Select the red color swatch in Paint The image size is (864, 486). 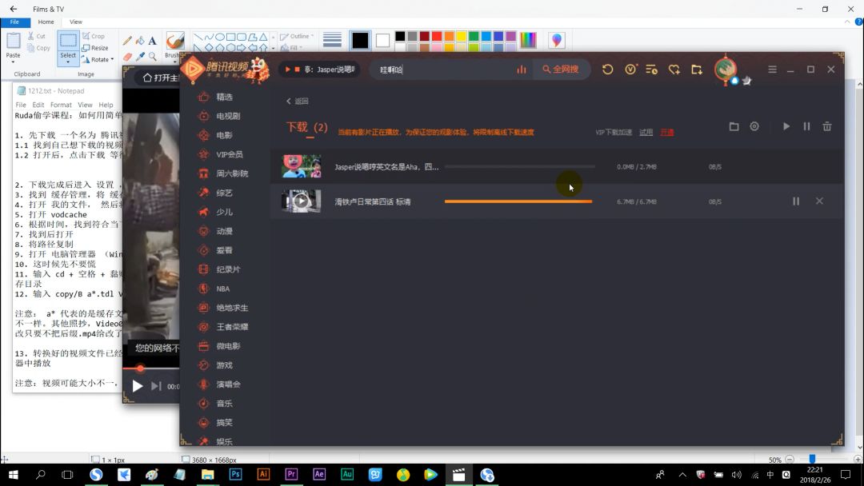[437, 36]
